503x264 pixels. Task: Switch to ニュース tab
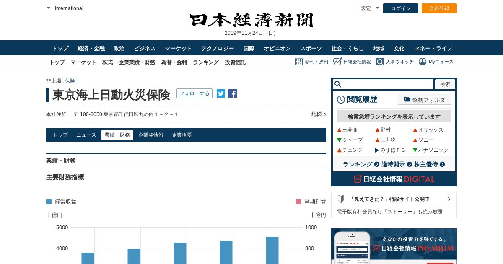86,135
